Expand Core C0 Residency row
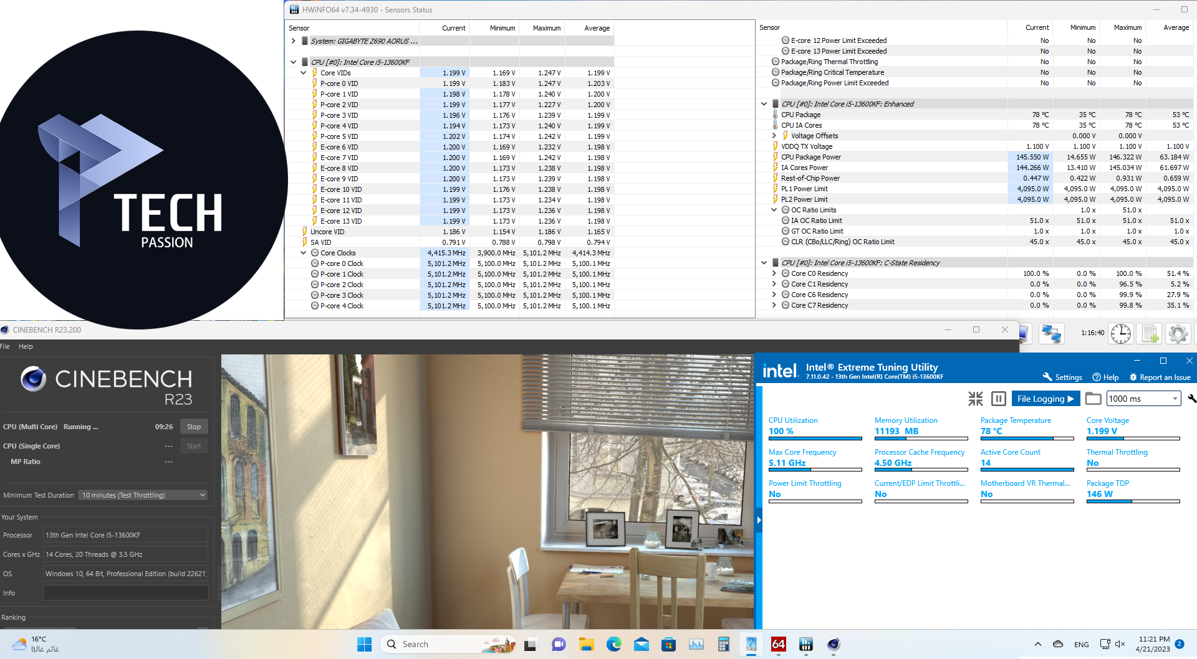This screenshot has height=659, width=1197. coord(774,273)
